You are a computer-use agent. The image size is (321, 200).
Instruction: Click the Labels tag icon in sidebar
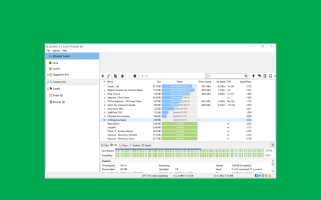(51, 88)
